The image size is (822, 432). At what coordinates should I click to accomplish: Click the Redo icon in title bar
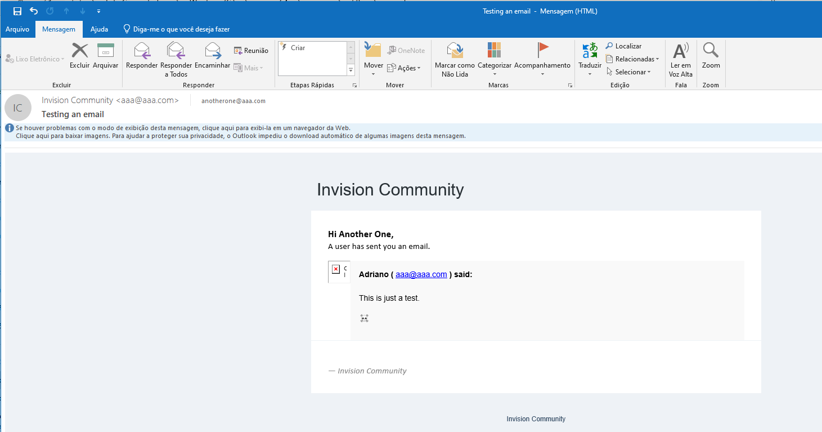click(x=50, y=11)
